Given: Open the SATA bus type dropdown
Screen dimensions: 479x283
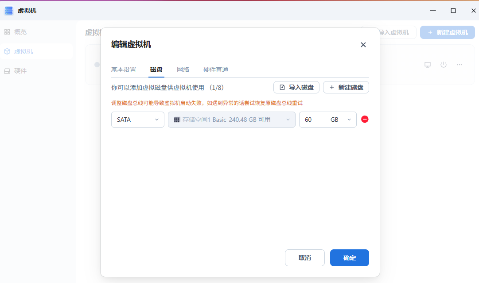Looking at the screenshot, I should [x=137, y=120].
